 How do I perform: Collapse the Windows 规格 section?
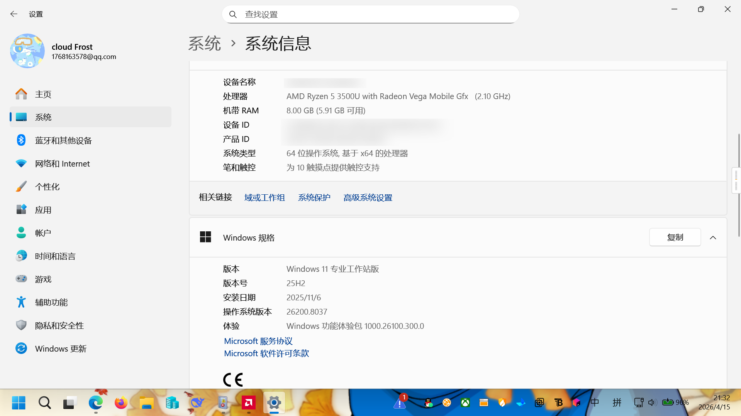click(x=713, y=237)
